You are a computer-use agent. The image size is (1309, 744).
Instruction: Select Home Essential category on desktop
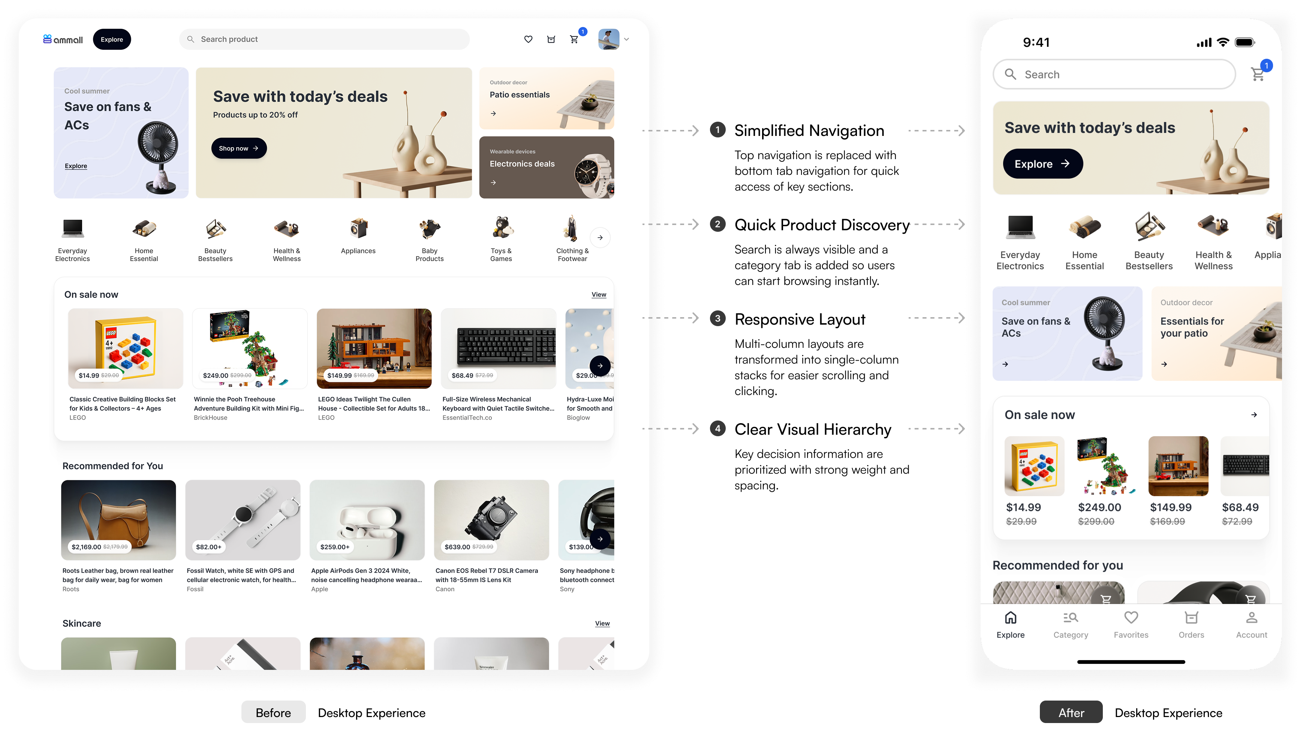tap(144, 239)
